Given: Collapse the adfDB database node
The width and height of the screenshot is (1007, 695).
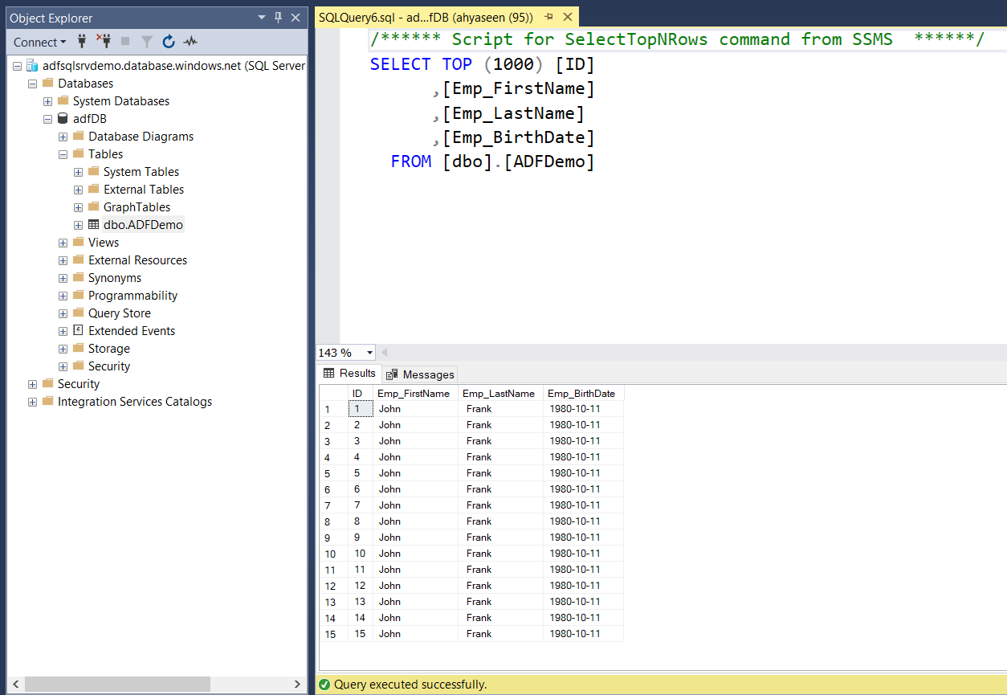Looking at the screenshot, I should (x=47, y=119).
